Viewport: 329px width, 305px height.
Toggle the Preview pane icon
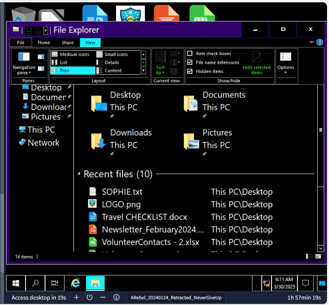point(41,57)
